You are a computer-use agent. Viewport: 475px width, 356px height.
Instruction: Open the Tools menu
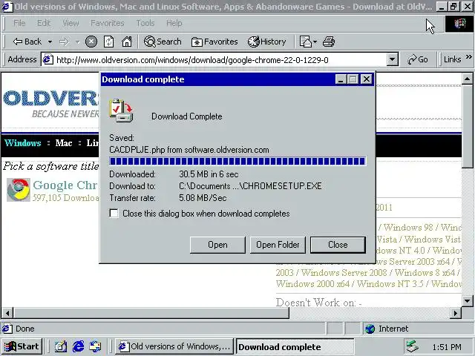pos(145,23)
